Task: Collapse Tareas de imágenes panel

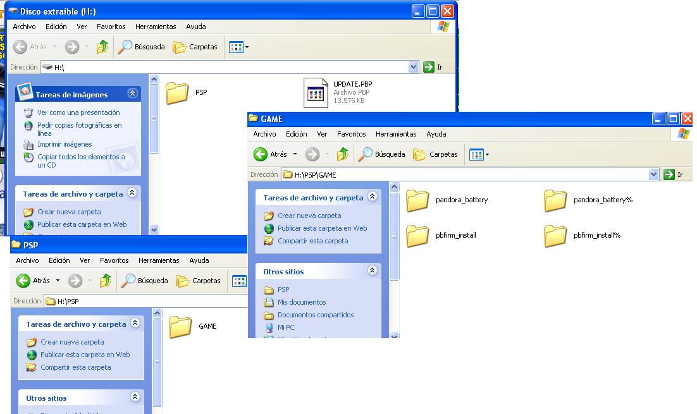Action: [132, 94]
